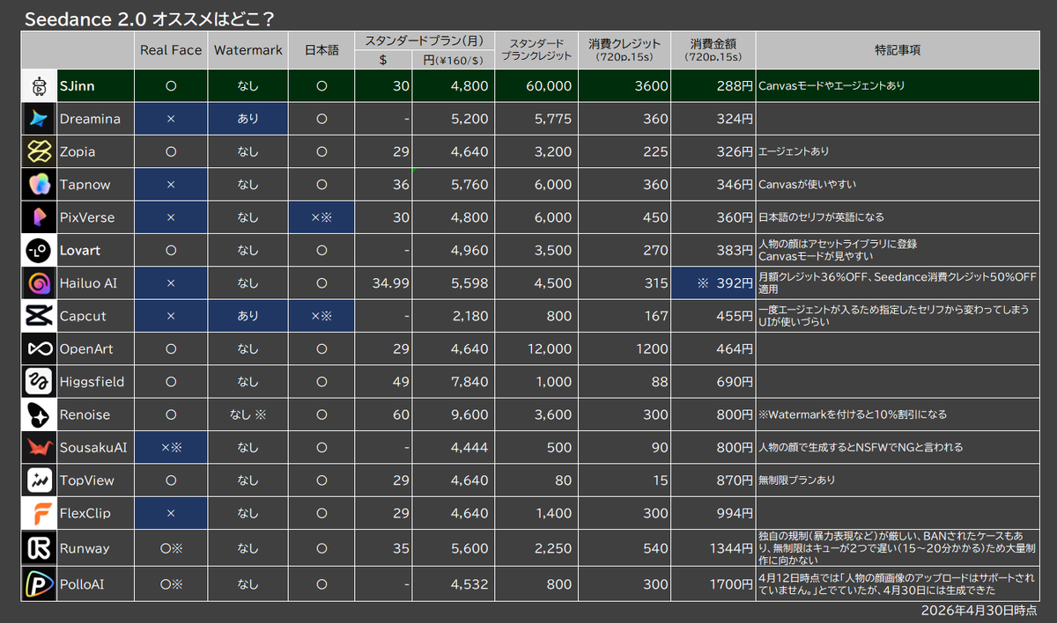
Task: Click the 288円 cost cell
Action: pyautogui.click(x=713, y=86)
